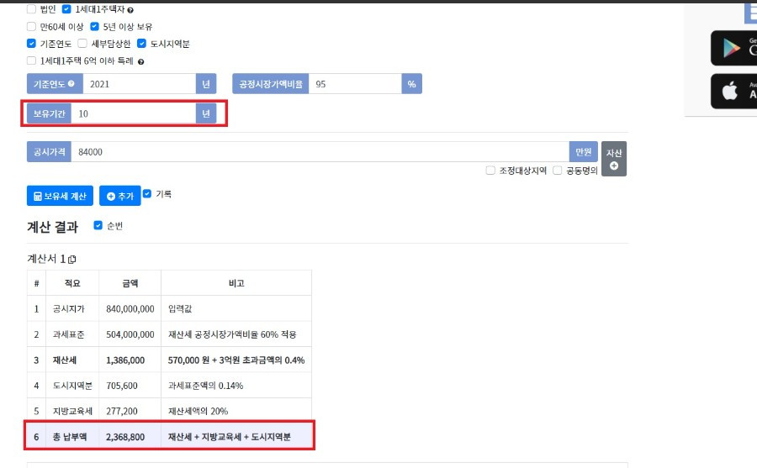Toggle 법인 checkbox
The width and height of the screenshot is (757, 468).
pyautogui.click(x=31, y=8)
